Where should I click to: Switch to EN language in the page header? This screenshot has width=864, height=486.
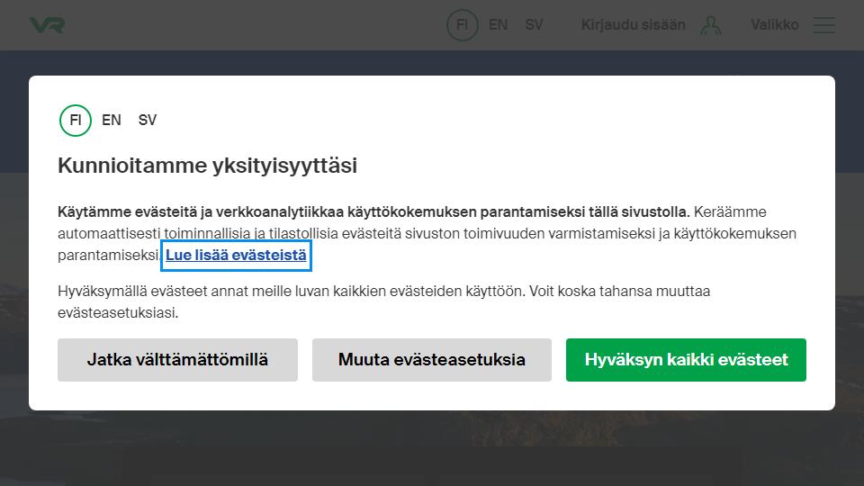[498, 25]
